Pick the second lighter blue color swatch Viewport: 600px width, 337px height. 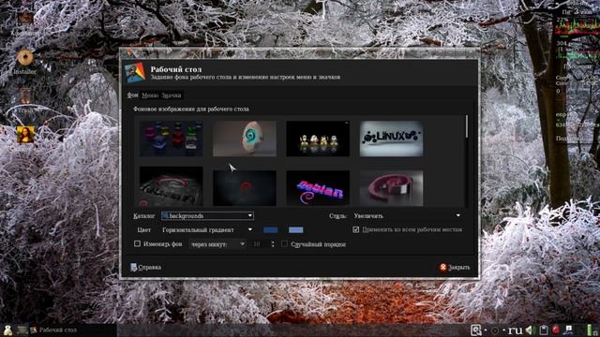[x=296, y=230]
